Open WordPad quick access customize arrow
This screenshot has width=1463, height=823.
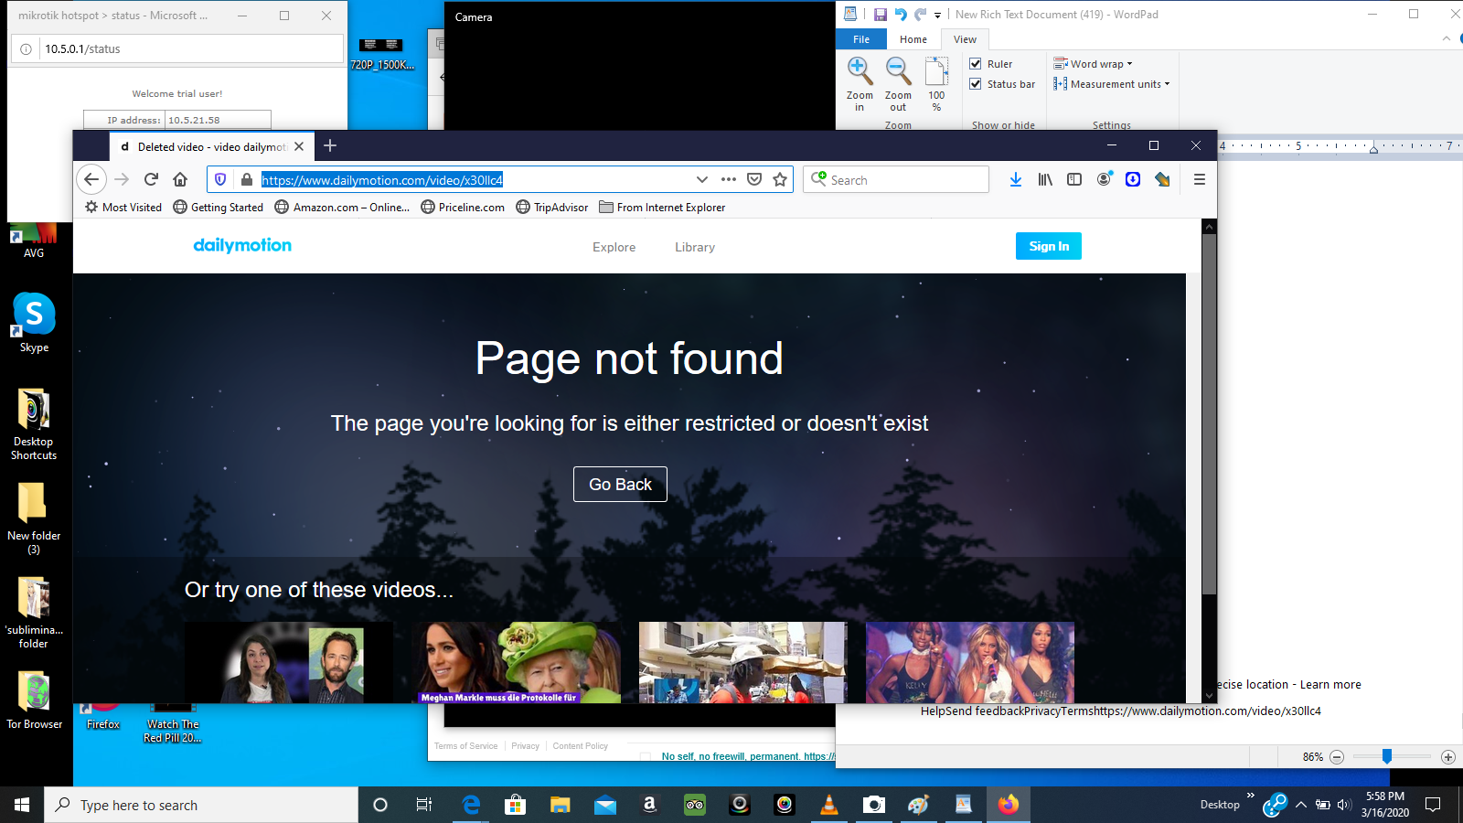click(x=937, y=16)
